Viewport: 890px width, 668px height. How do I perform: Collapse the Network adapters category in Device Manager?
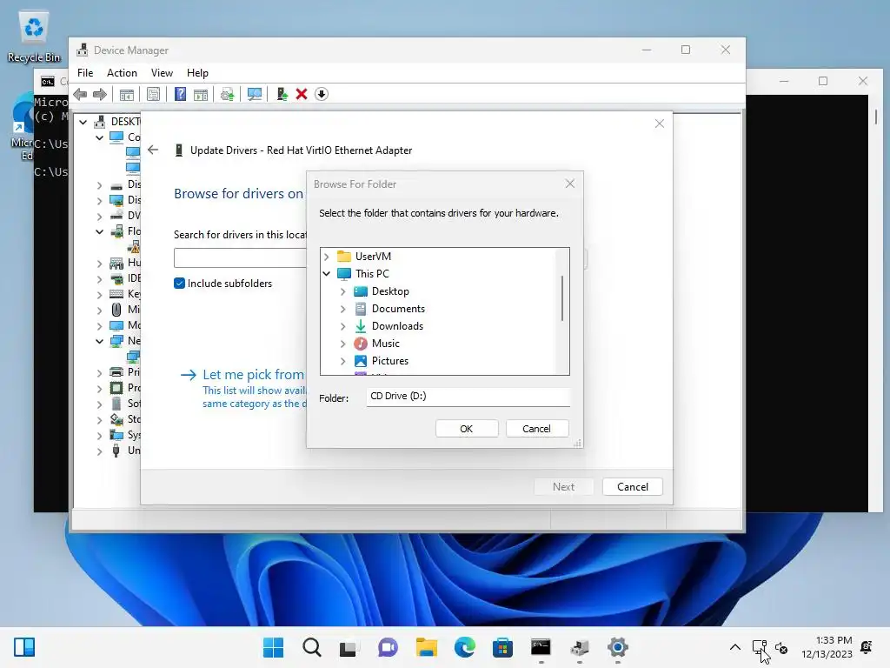100,341
